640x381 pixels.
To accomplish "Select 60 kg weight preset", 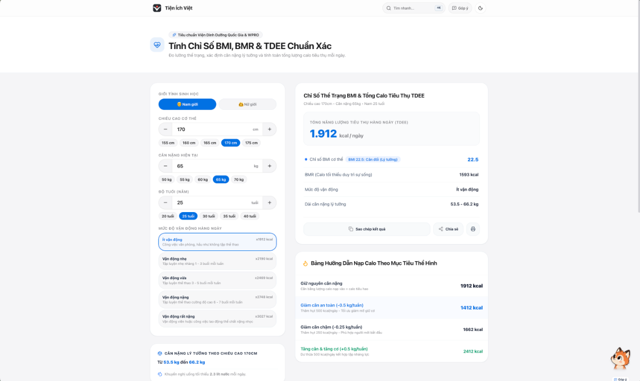I will tap(203, 180).
